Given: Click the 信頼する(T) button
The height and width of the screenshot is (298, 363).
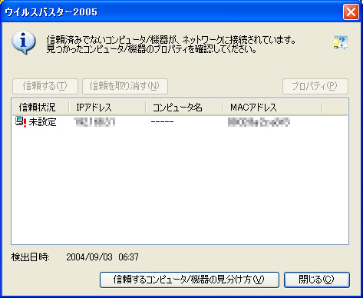Looking at the screenshot, I should [45, 86].
